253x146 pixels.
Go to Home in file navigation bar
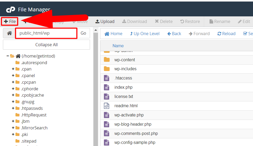[113, 34]
